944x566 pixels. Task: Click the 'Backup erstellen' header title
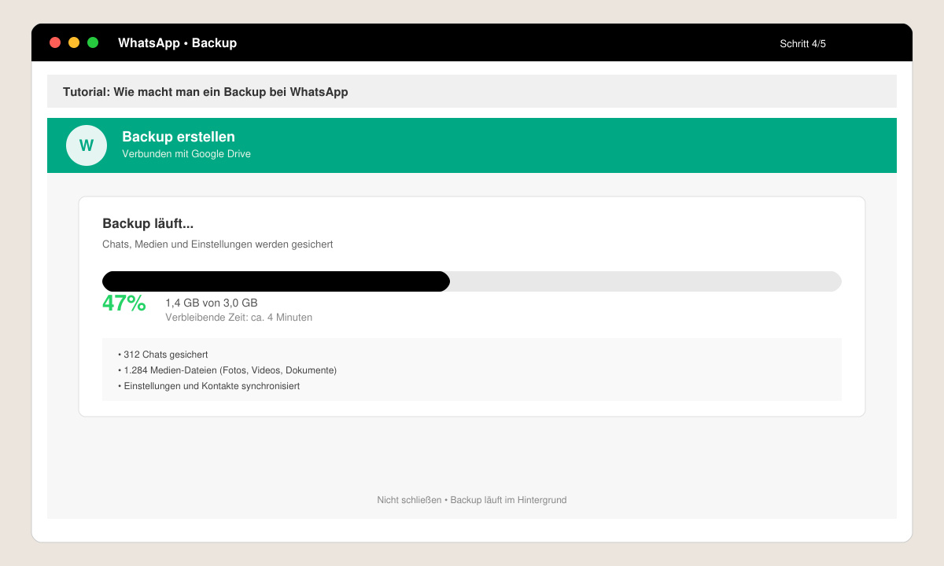(179, 137)
